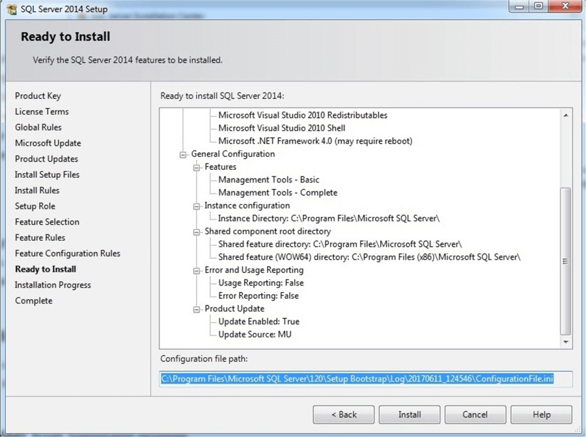The width and height of the screenshot is (586, 437).
Task: Select the Shared feature directory row
Action: [x=340, y=244]
